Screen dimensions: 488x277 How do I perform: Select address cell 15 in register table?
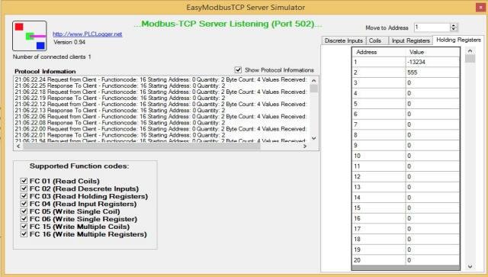coord(379,208)
